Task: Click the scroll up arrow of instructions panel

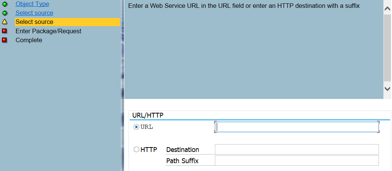Action: [387, 9]
